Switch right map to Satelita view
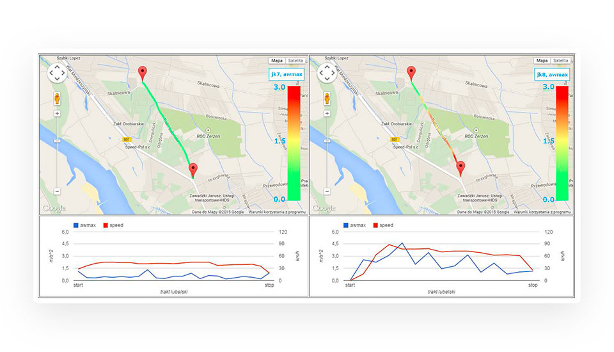The image size is (614, 352). 560,60
